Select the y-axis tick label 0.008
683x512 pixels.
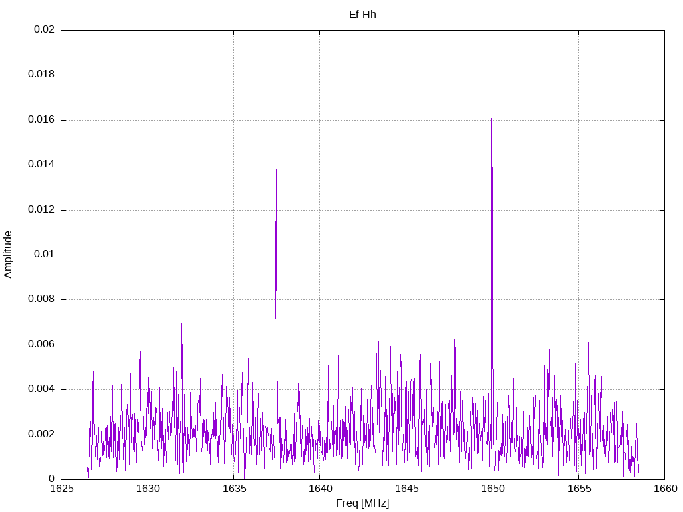41,299
